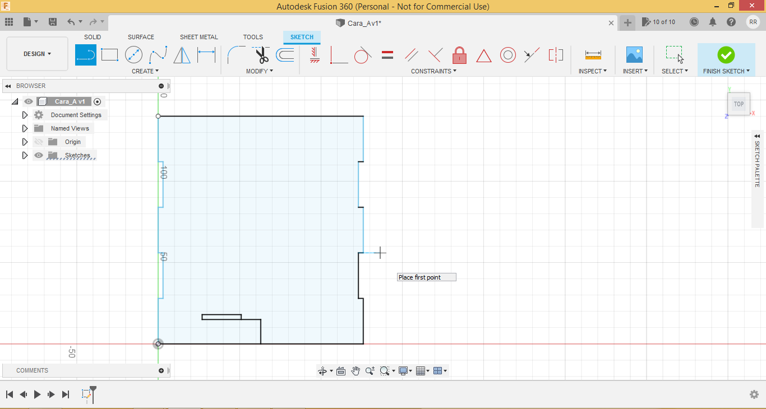Viewport: 766px width, 409px height.
Task: Apply the Perpendicular constraint
Action: [435, 55]
